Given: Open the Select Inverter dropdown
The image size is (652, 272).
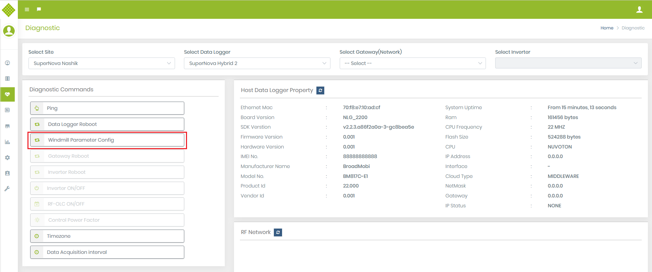Looking at the screenshot, I should tap(568, 63).
